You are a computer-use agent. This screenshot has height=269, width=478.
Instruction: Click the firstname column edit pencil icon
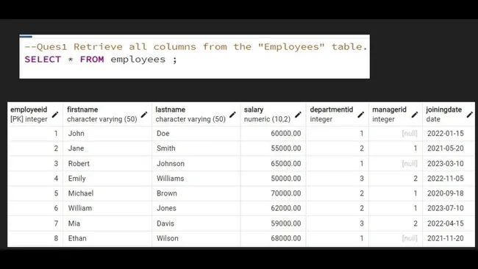(x=144, y=115)
